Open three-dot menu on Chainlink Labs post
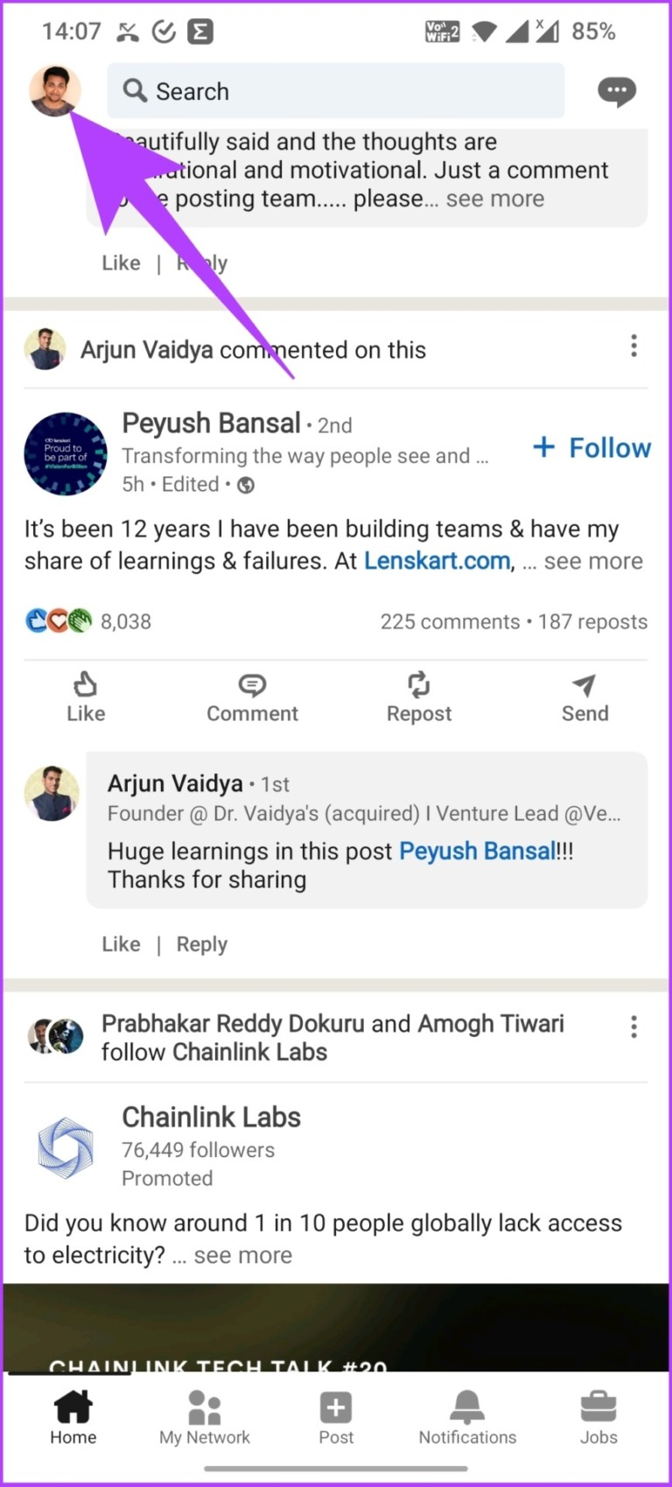The width and height of the screenshot is (672, 1487). [633, 1027]
